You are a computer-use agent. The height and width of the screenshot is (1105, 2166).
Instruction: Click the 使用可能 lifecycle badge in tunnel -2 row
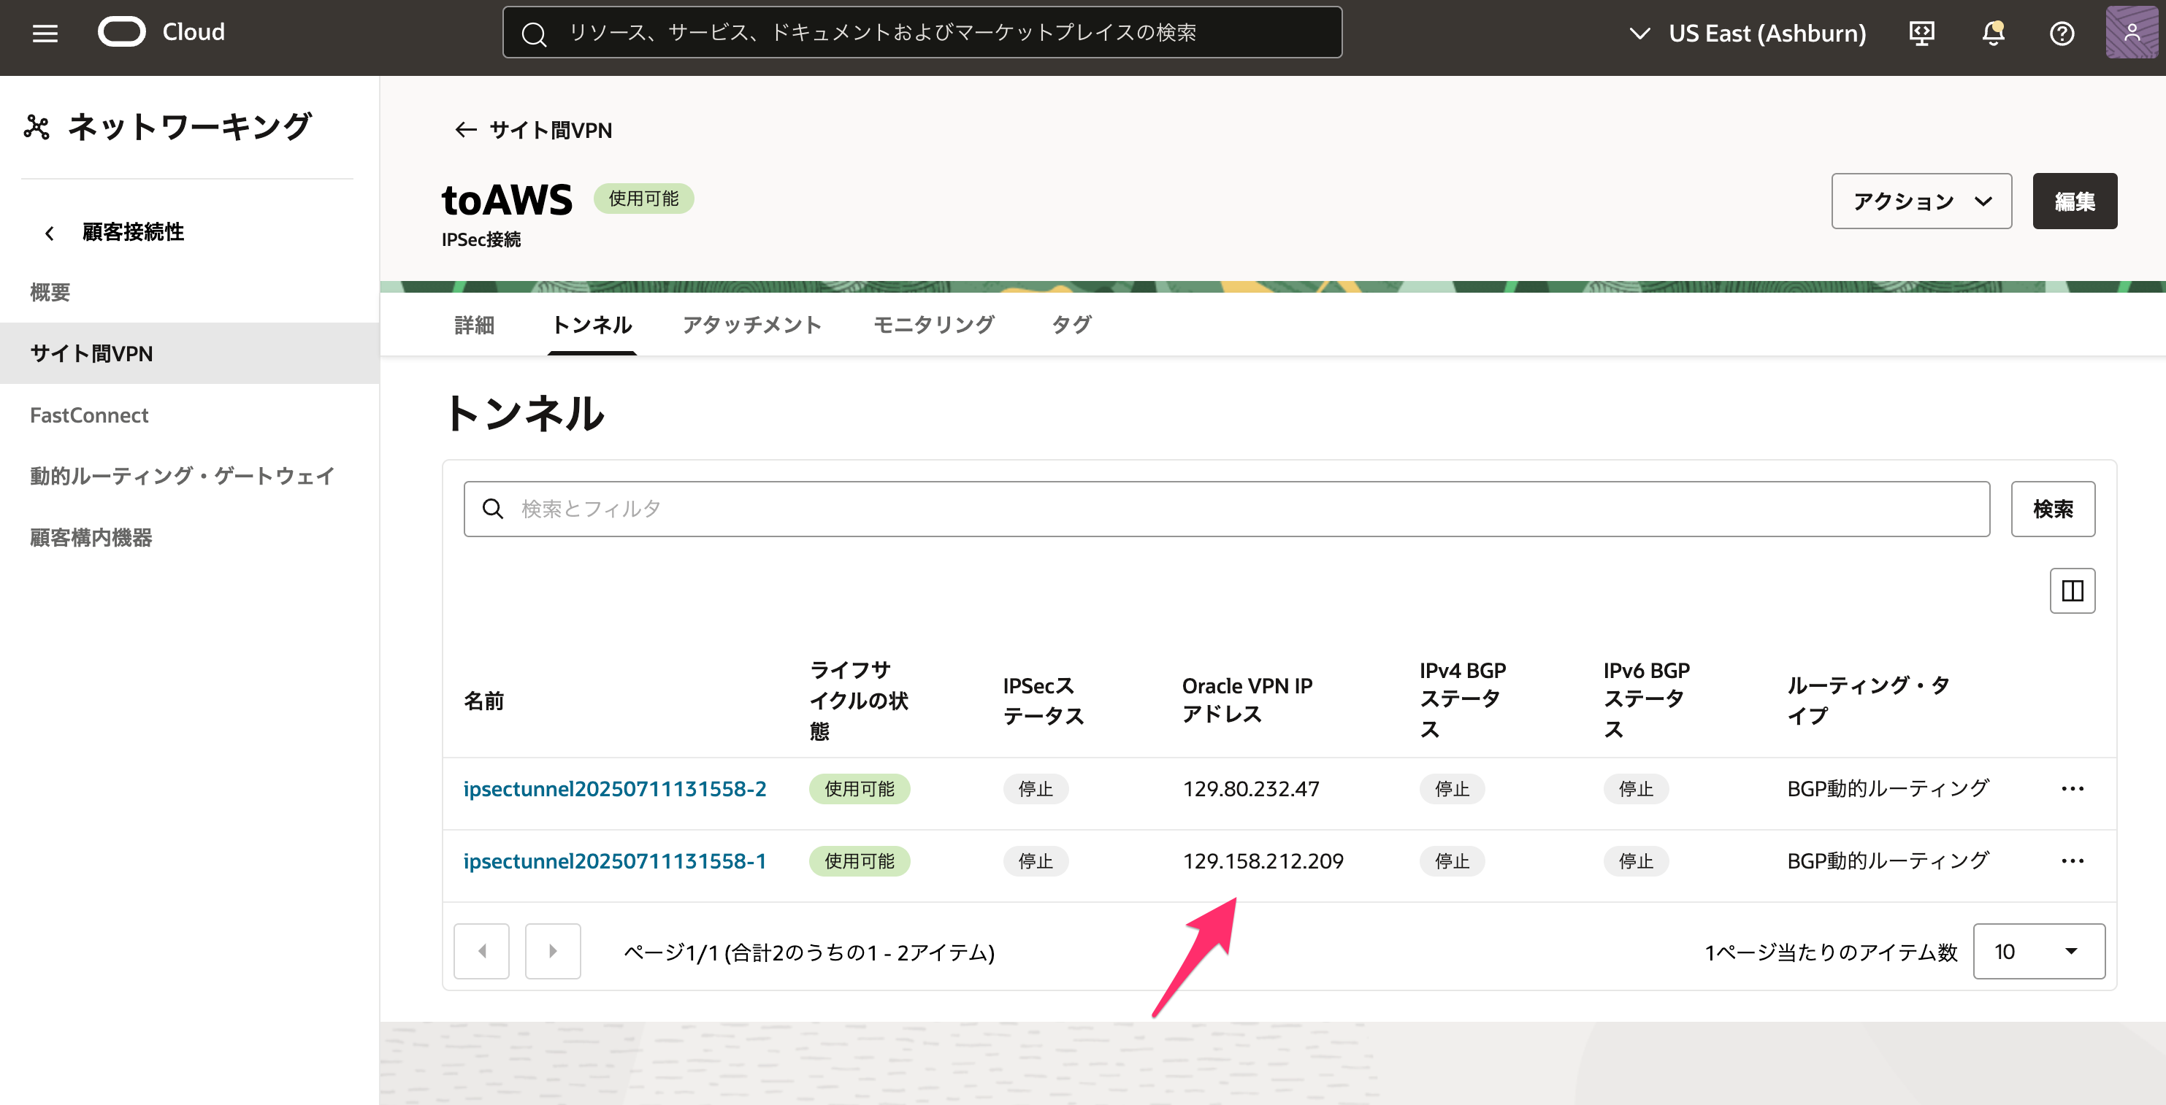coord(860,788)
